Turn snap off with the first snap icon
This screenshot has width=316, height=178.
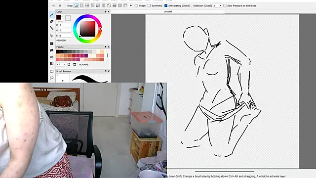pyautogui.click(x=77, y=5)
